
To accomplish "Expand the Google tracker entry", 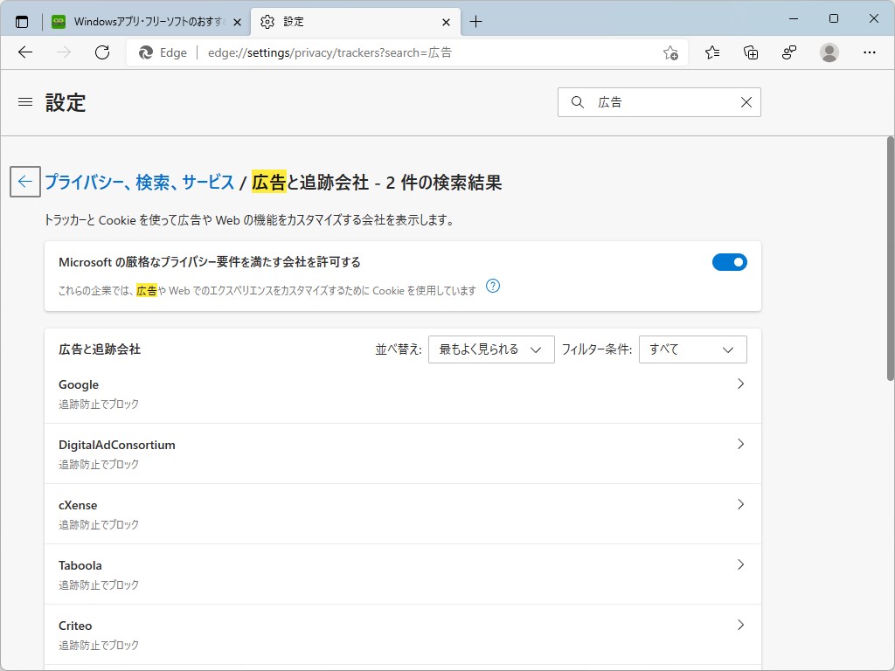I will coord(740,384).
